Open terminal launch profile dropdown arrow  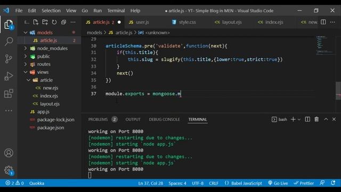pyautogui.click(x=299, y=119)
